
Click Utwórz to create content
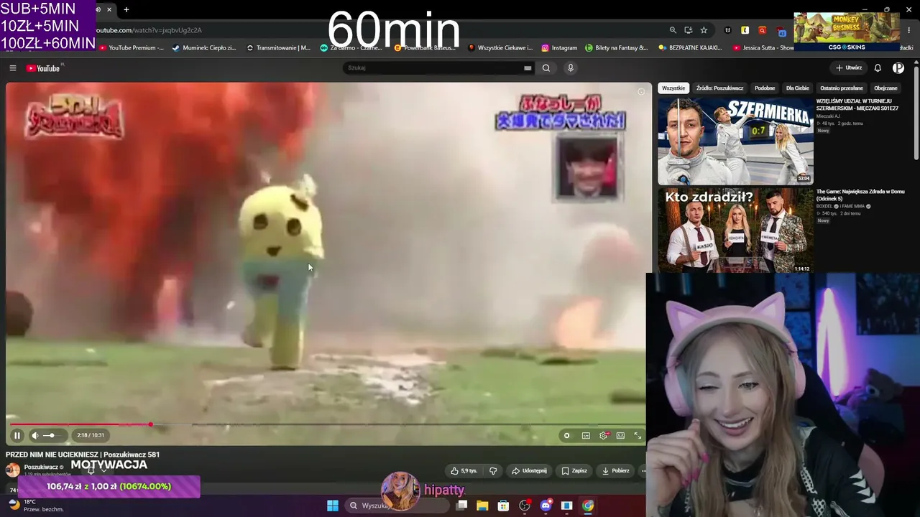point(848,68)
